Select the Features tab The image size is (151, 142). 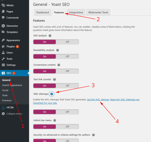click(x=59, y=12)
